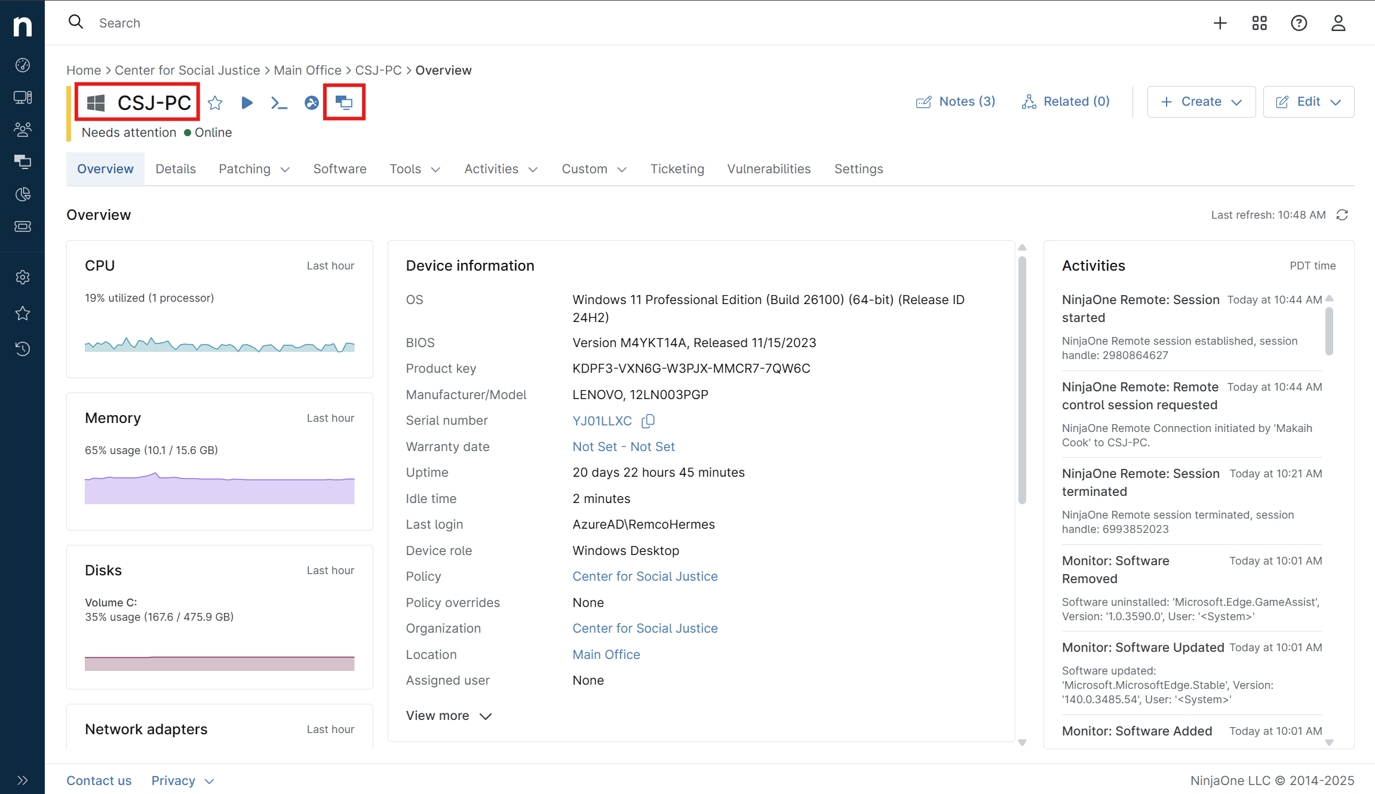The width and height of the screenshot is (1375, 794).
Task: Open the Edit dropdown button
Action: click(1308, 102)
